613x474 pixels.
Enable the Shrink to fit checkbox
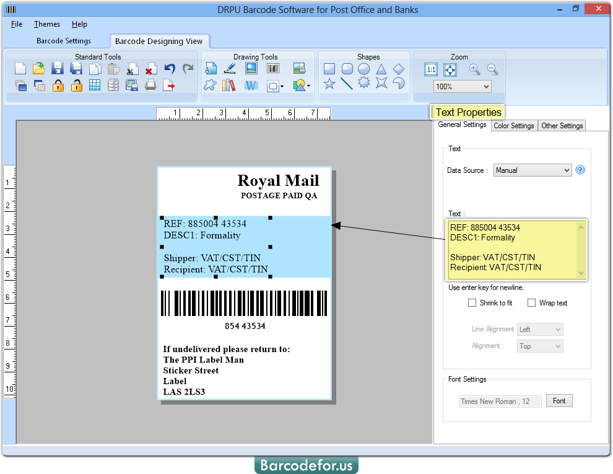472,302
